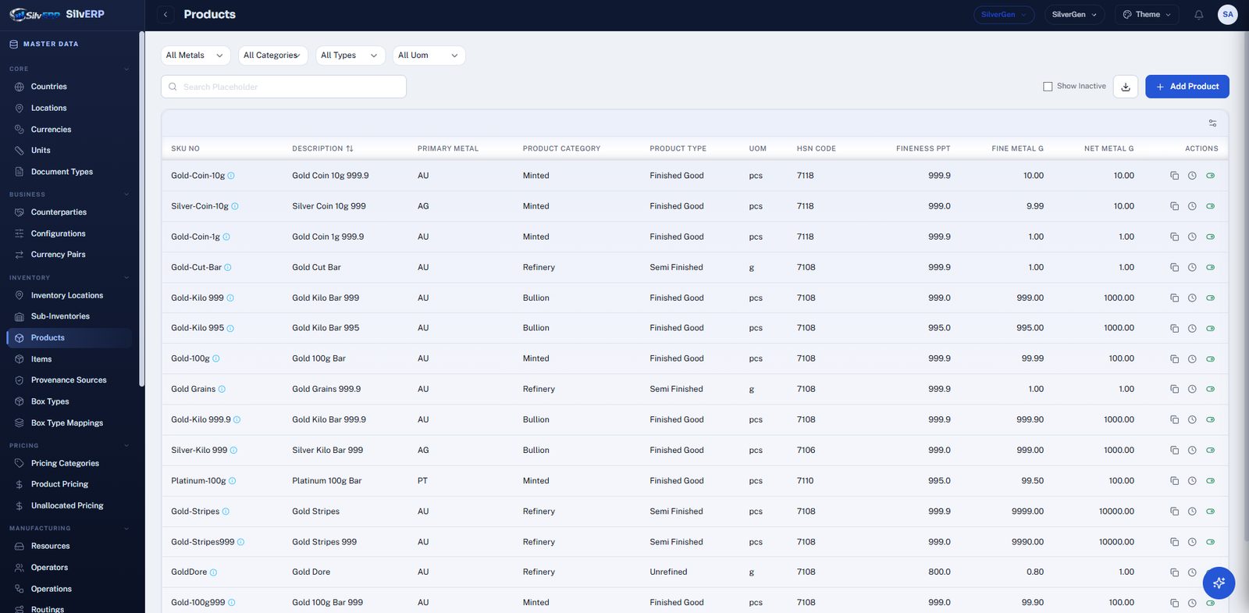
Task: Open Document Types page
Action: [x=62, y=172]
